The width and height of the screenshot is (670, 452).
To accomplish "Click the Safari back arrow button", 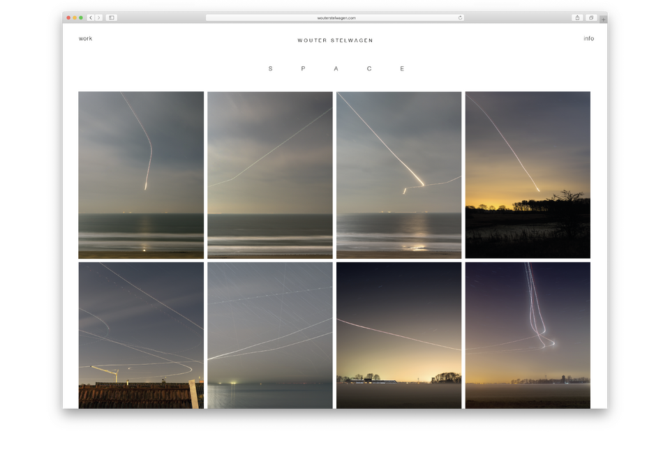I will pos(91,17).
